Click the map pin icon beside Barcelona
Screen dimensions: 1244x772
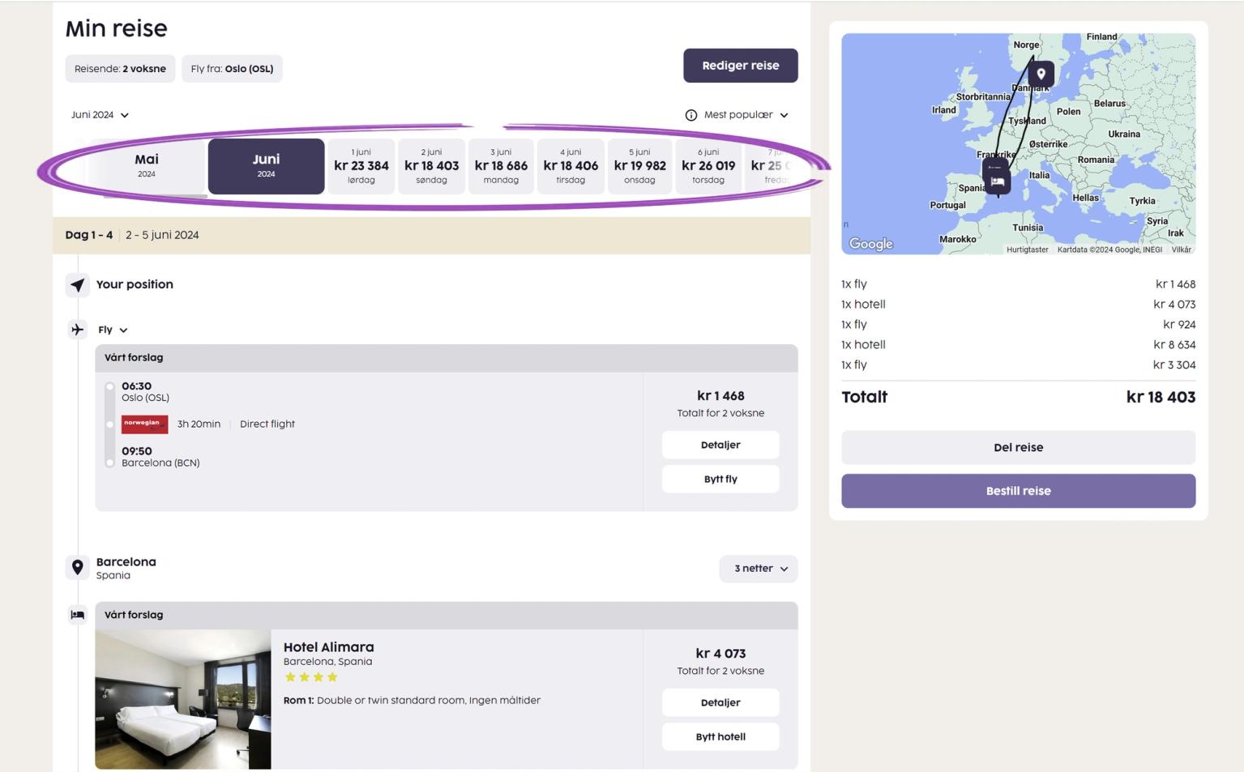click(78, 568)
